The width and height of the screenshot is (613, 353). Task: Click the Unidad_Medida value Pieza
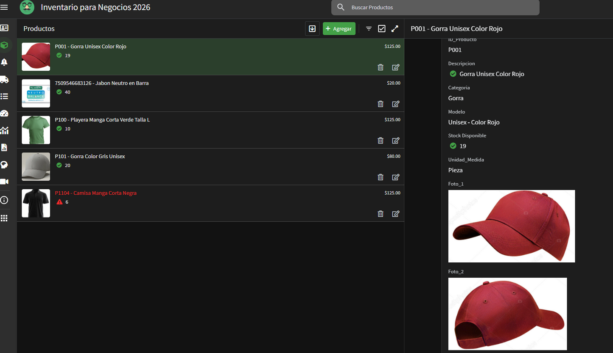click(456, 170)
